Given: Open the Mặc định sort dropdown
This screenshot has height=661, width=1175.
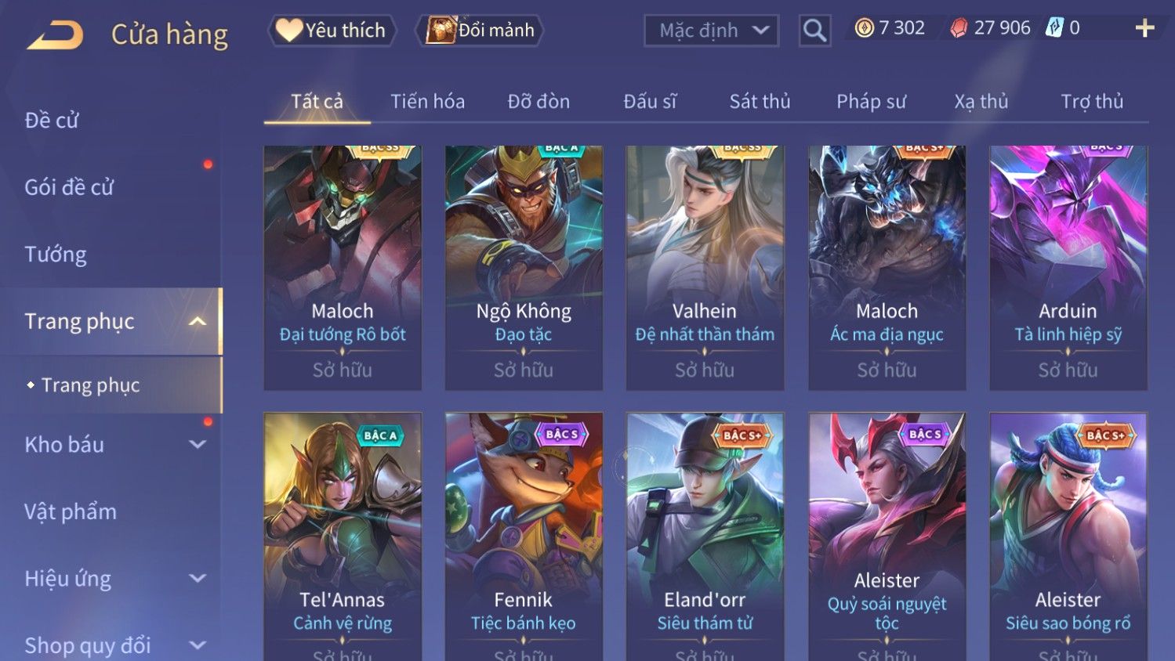Looking at the screenshot, I should tap(711, 31).
